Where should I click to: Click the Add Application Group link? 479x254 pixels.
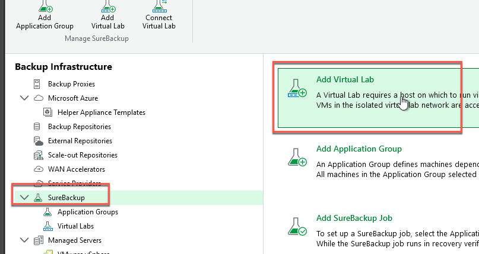(x=359, y=149)
